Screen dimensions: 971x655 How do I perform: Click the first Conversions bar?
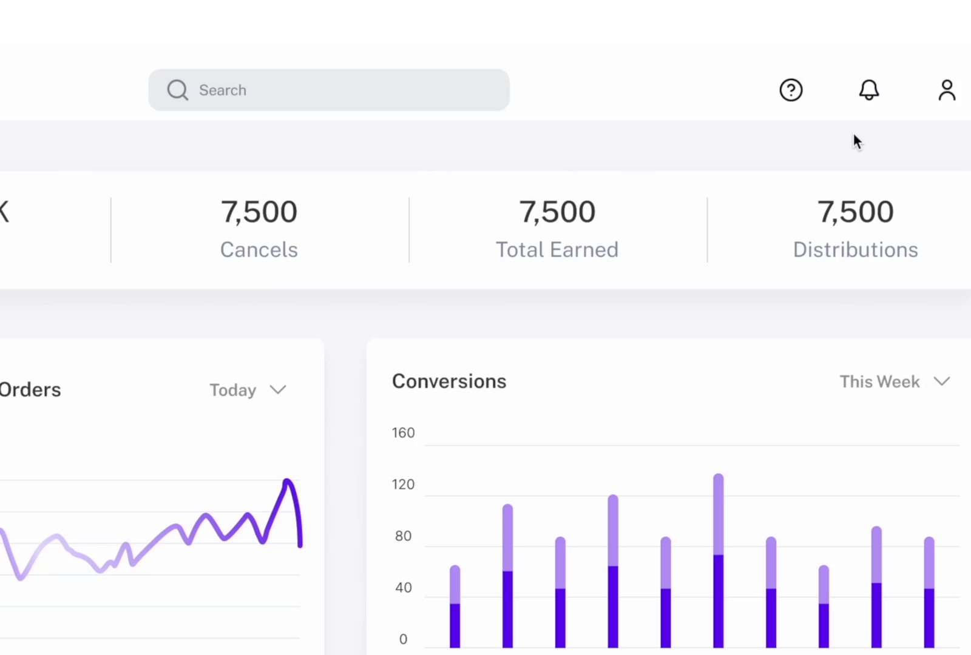pyautogui.click(x=455, y=606)
